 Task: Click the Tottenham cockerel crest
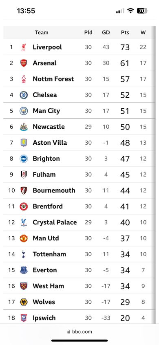click(24, 254)
